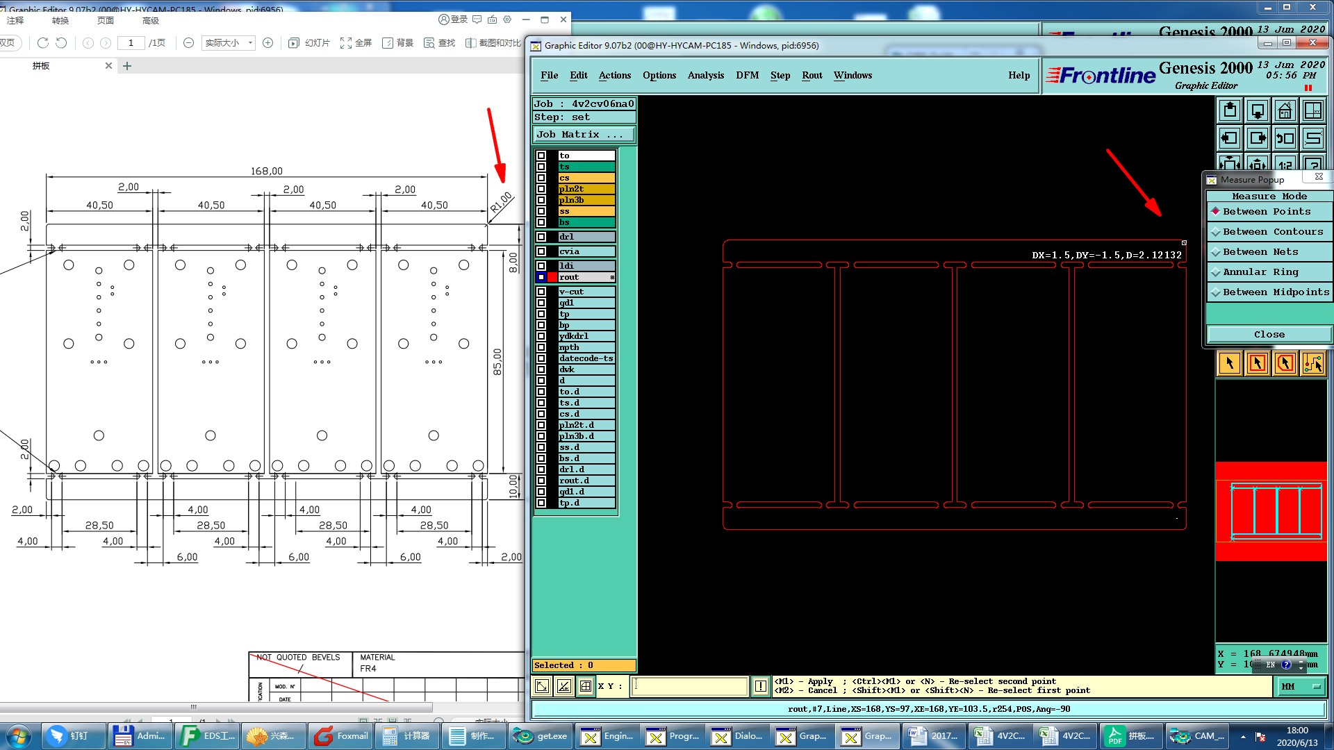This screenshot has width=1334, height=750.
Task: Click the zoom home icon
Action: [1285, 110]
